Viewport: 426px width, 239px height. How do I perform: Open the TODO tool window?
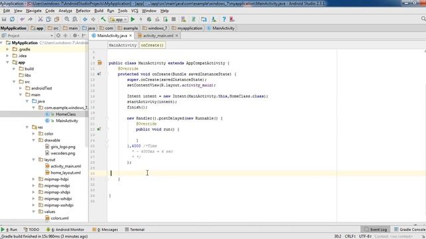pyautogui.click(x=31, y=230)
